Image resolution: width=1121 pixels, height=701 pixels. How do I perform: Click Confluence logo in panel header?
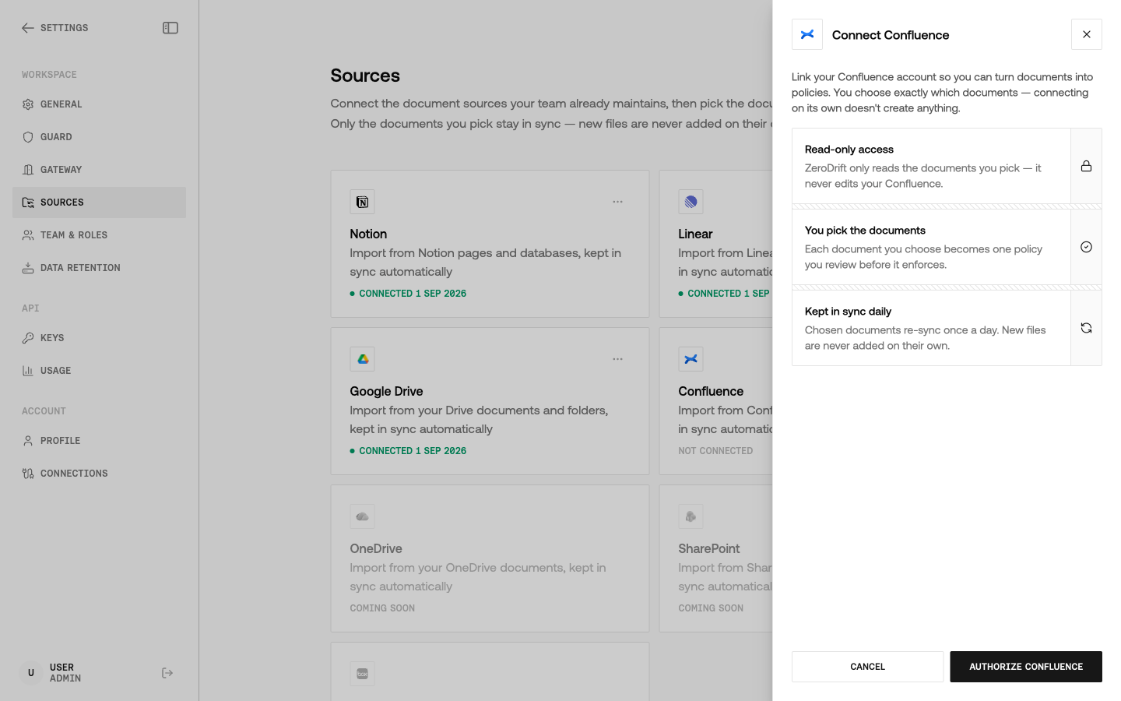pos(807,34)
